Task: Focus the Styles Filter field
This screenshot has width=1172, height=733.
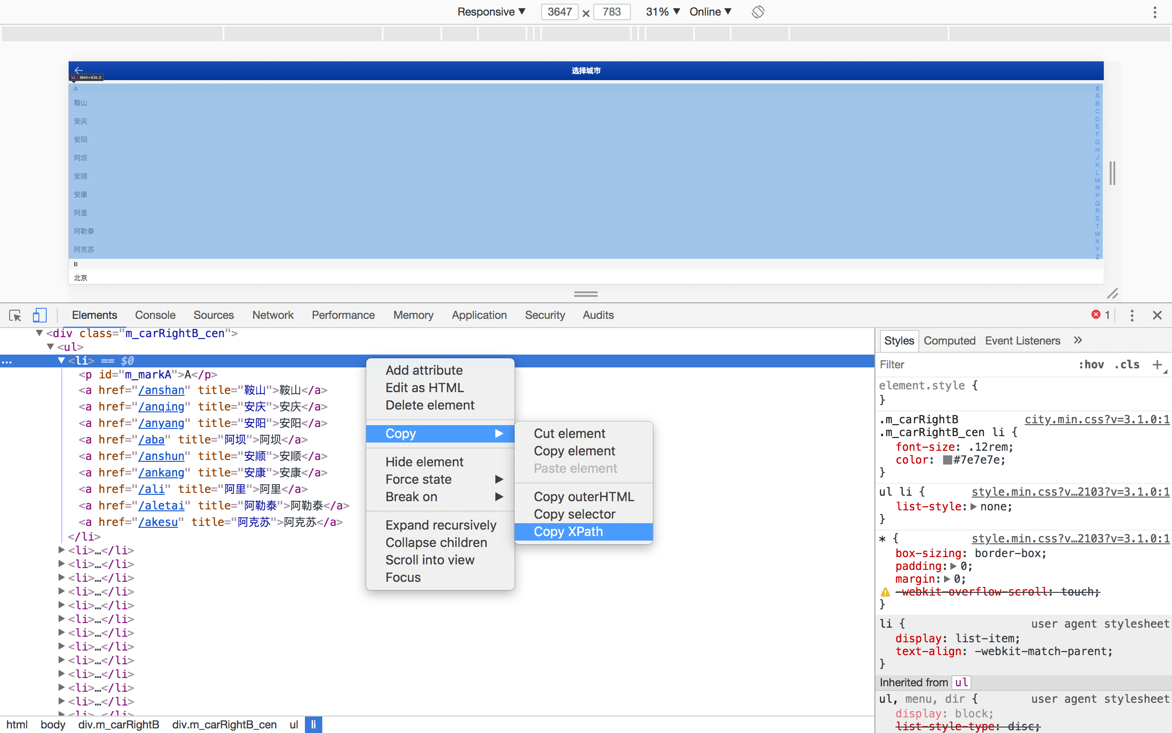Action: [x=973, y=365]
